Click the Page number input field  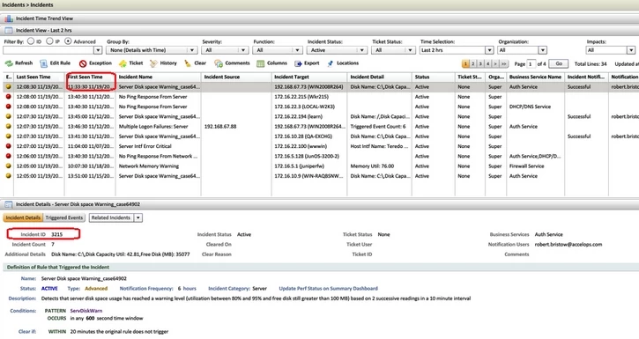[x=531, y=64]
